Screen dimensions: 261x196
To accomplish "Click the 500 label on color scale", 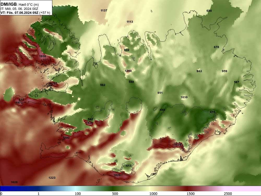I will pyautogui.click(x=115, y=194).
